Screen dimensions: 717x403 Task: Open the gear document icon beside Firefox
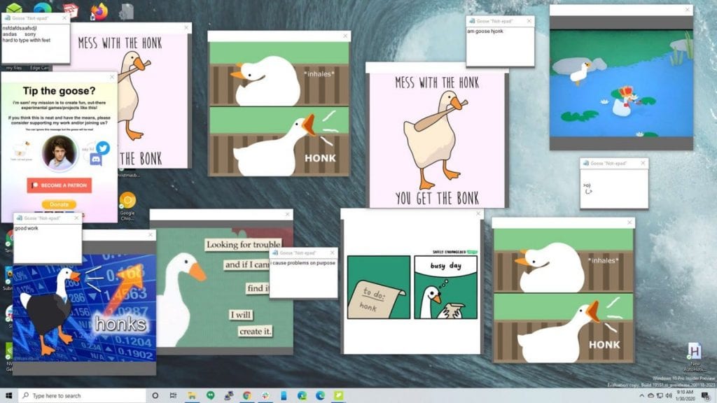point(126,11)
